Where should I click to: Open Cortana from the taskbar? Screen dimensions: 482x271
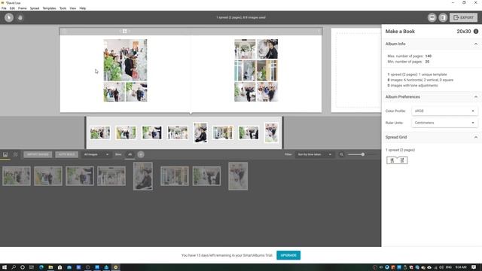[23, 267]
